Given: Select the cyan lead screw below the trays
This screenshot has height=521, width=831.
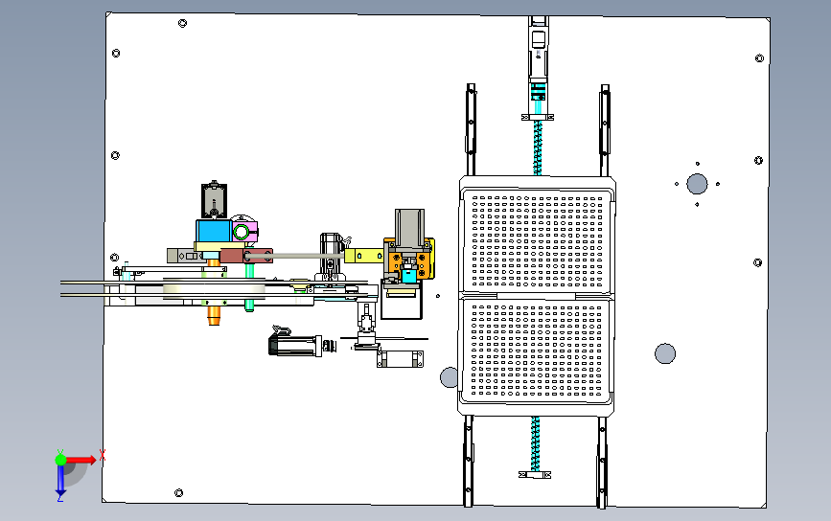Looking at the screenshot, I should point(535,443).
